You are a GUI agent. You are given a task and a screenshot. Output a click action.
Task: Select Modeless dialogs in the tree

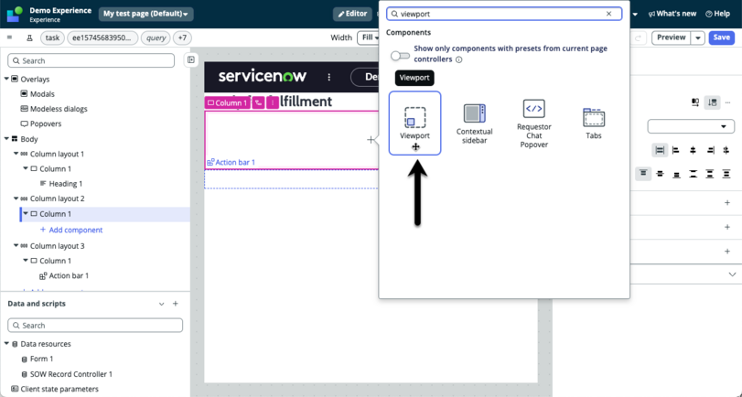59,109
